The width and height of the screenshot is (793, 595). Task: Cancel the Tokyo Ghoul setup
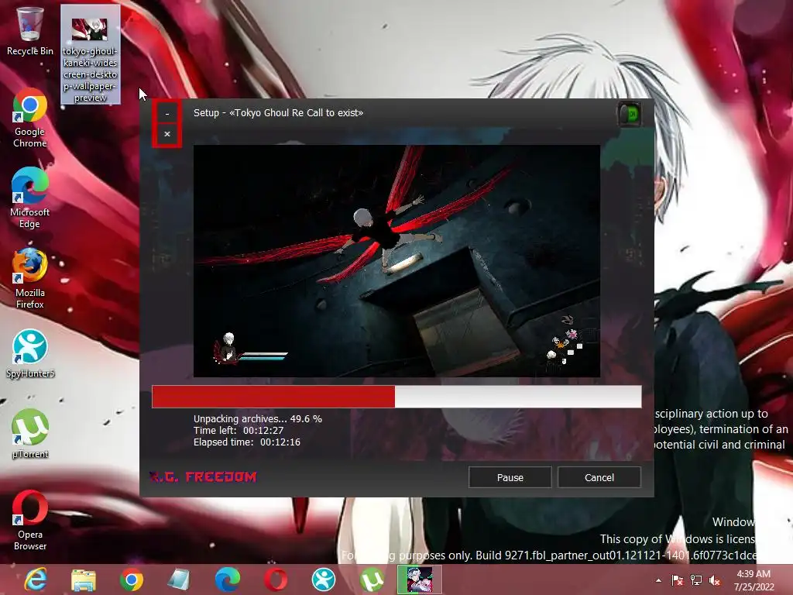pos(599,477)
